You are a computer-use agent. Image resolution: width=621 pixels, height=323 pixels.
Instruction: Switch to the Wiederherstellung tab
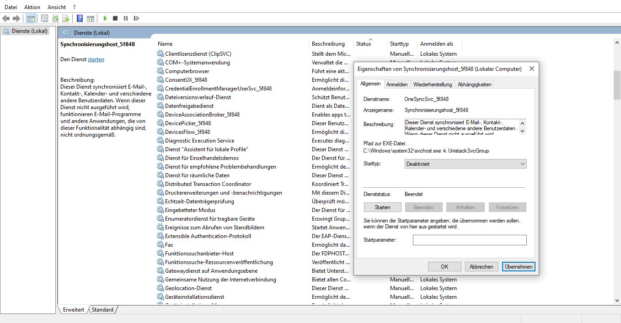tap(433, 85)
